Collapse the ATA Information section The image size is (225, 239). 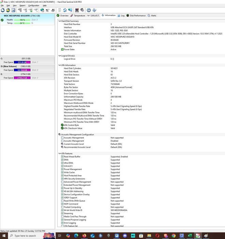pos(60,65)
